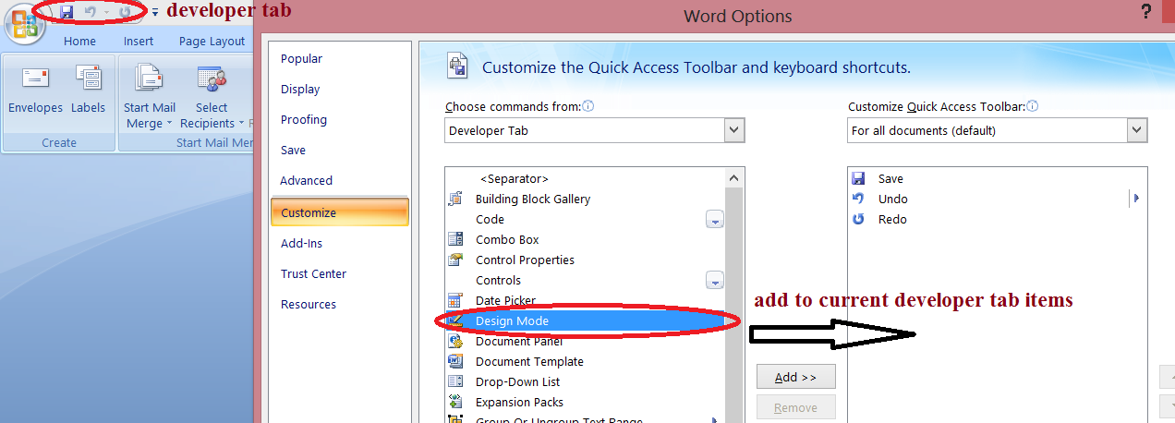Viewport: 1175px width, 423px height.
Task: Select Save in Quick Access Toolbar list
Action: pyautogui.click(x=997, y=178)
